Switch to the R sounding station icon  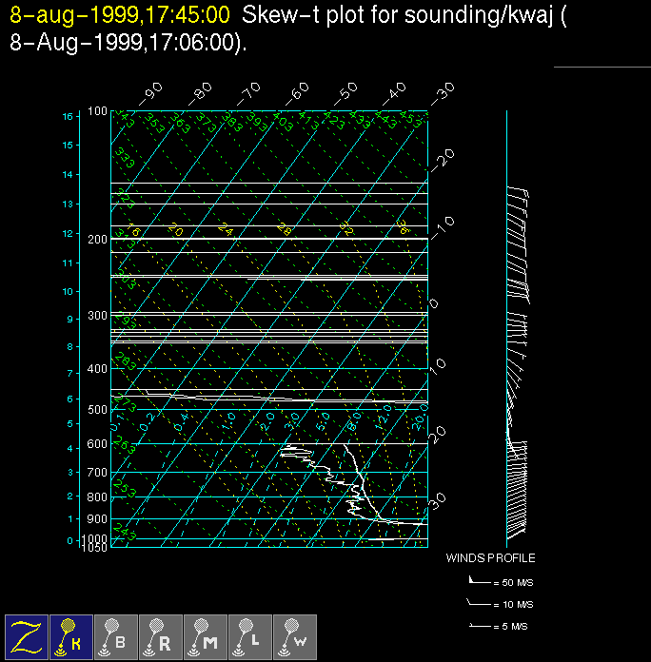point(162,635)
